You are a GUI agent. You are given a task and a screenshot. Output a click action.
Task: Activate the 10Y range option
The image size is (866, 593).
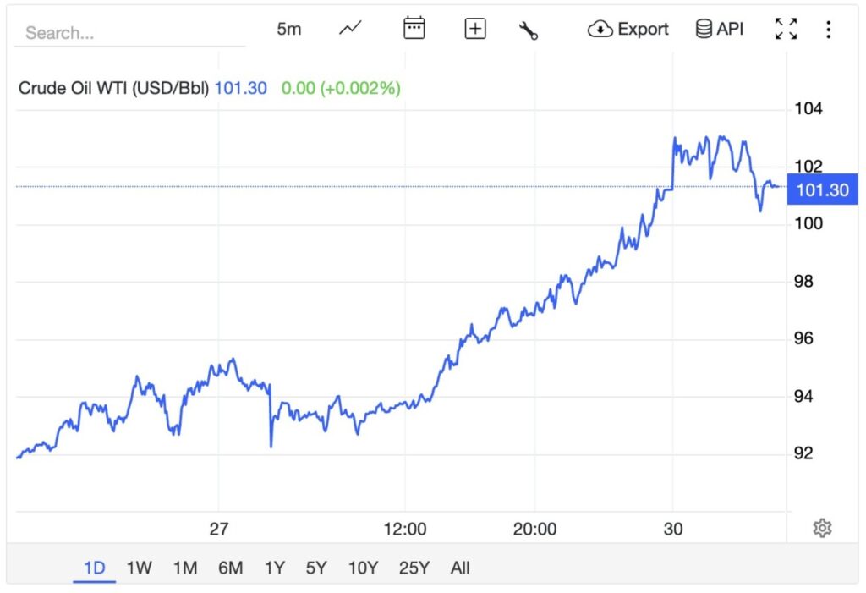point(363,568)
